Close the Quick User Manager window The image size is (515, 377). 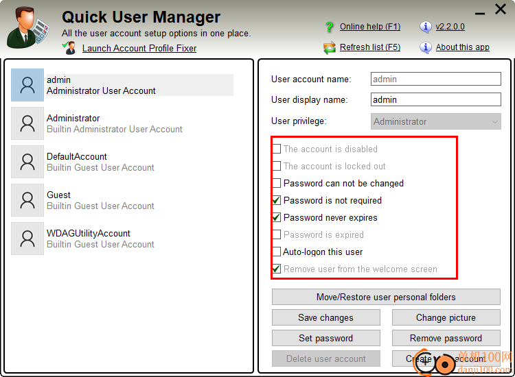[501, 9]
